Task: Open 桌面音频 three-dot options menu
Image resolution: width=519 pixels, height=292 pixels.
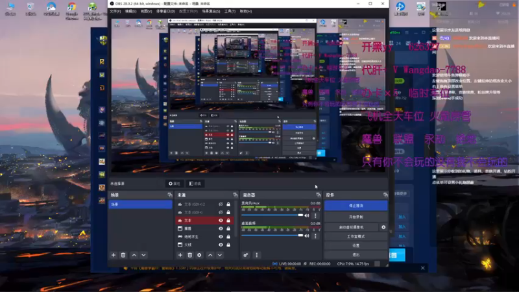Action: 315,236
